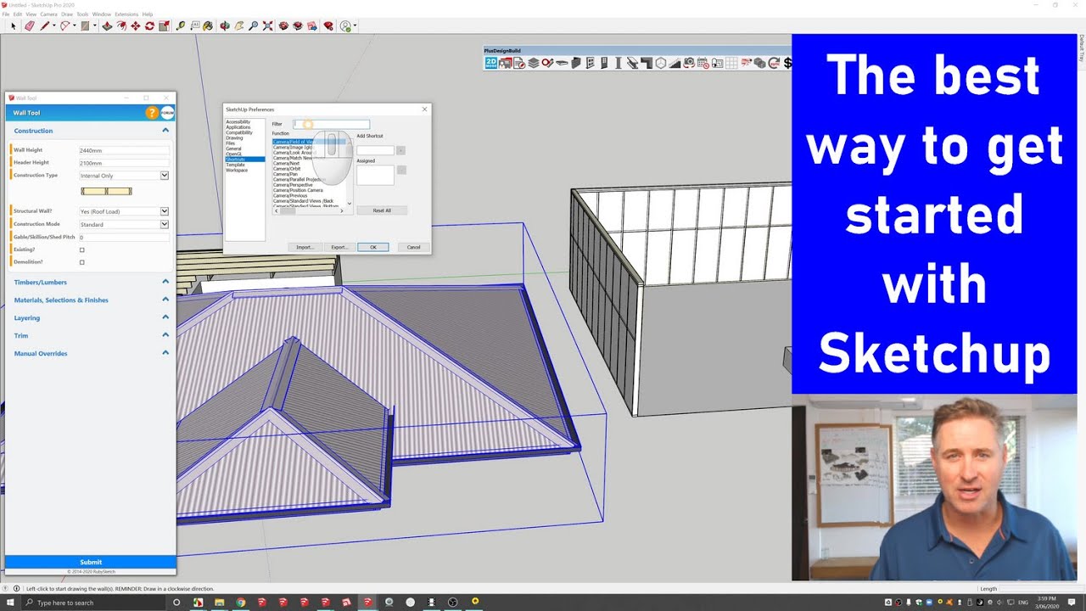Tick the Demolition? checkbox

coord(82,262)
